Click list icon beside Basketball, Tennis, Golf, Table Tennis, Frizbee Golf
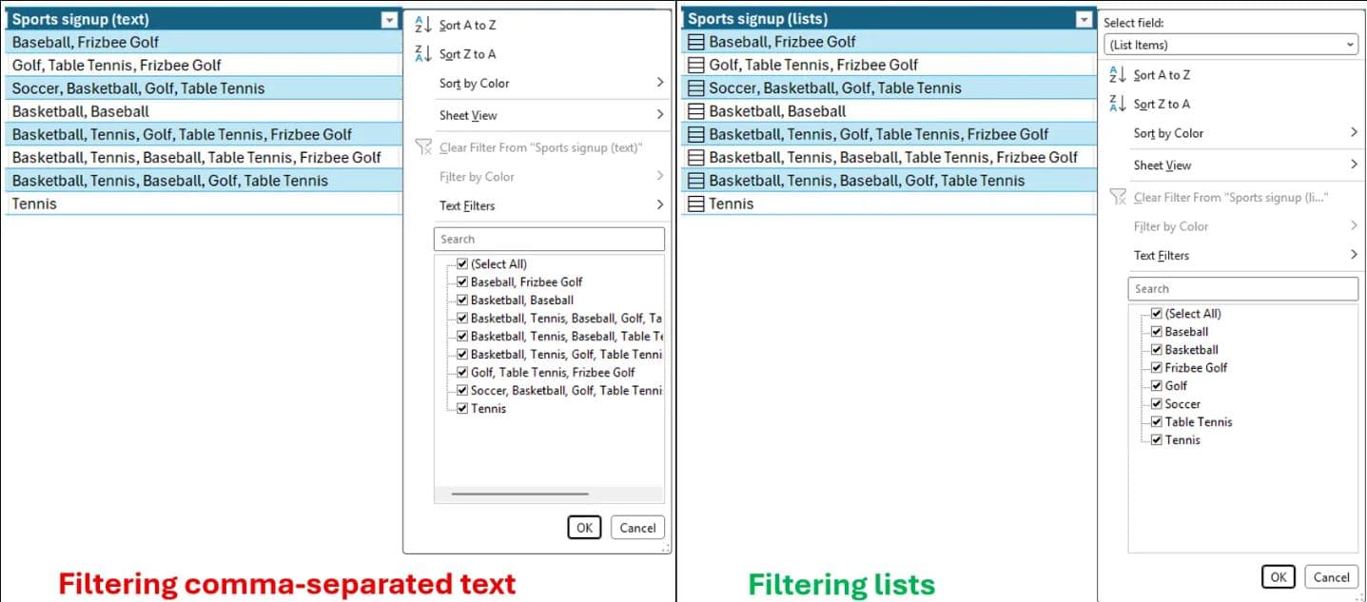Screen dimensions: 1367x602 [x=696, y=134]
